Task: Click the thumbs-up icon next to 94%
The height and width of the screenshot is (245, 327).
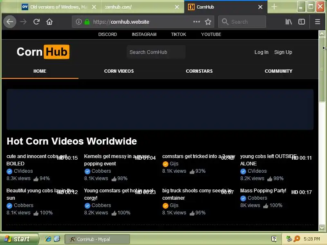Action: point(36,179)
